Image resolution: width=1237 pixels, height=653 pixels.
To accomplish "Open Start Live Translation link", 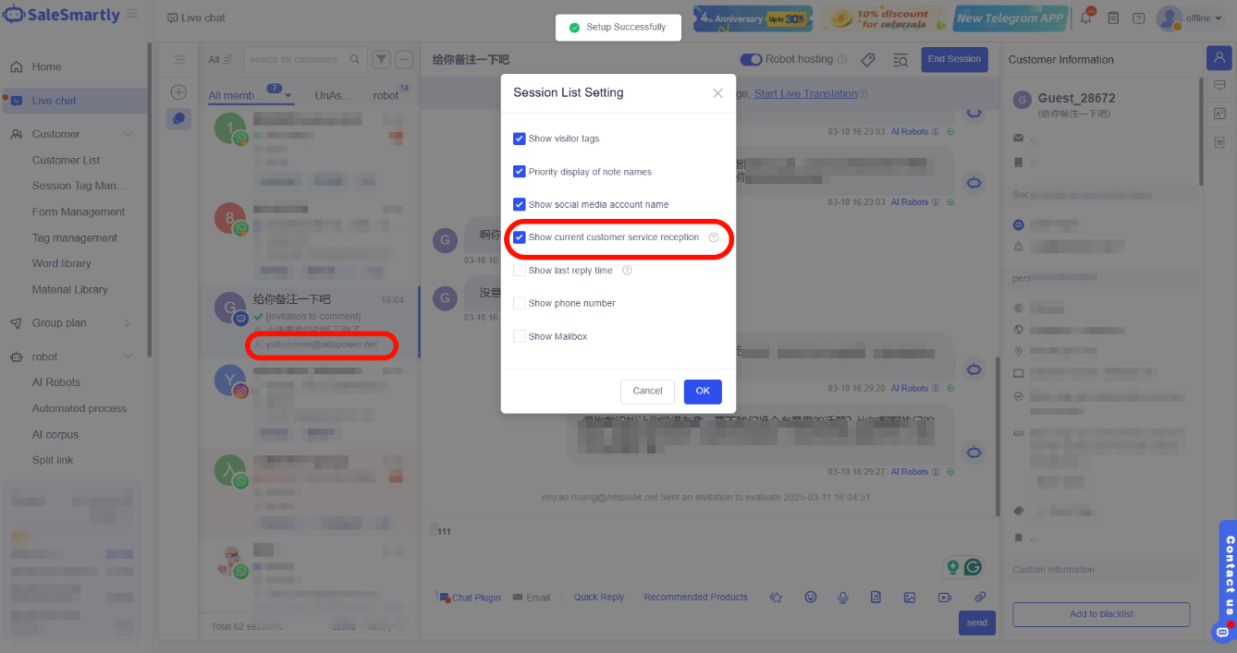I will click(x=805, y=94).
